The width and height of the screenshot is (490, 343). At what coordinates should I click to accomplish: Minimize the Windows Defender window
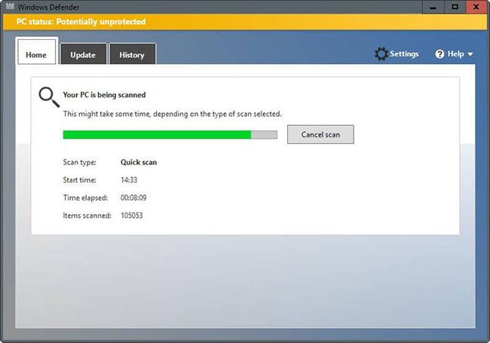433,7
